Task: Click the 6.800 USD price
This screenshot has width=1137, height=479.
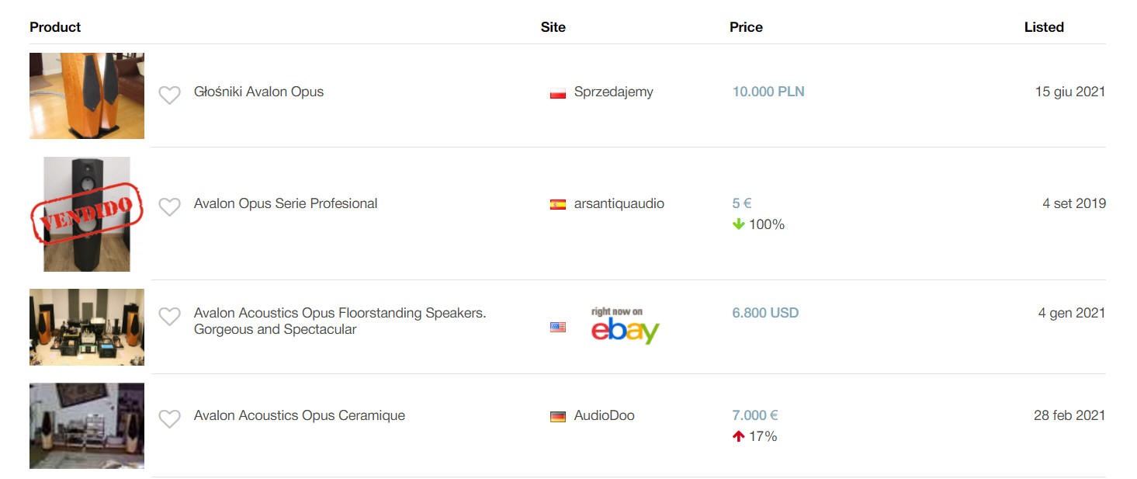Action: 764,313
